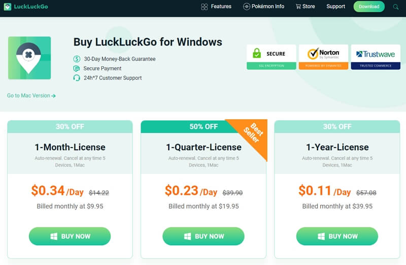Click the arrow icon after Go to Mac Version
The height and width of the screenshot is (265, 406).
[x=53, y=96]
